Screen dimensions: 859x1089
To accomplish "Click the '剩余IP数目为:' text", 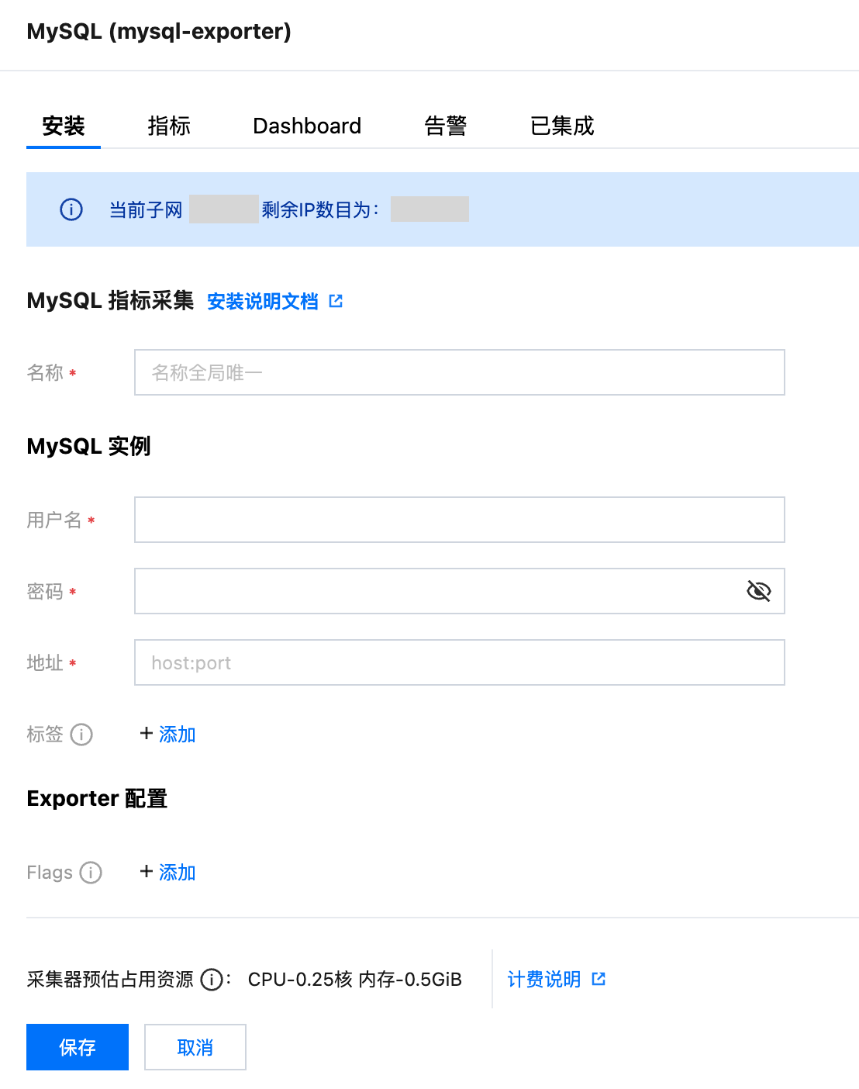I will 320,209.
